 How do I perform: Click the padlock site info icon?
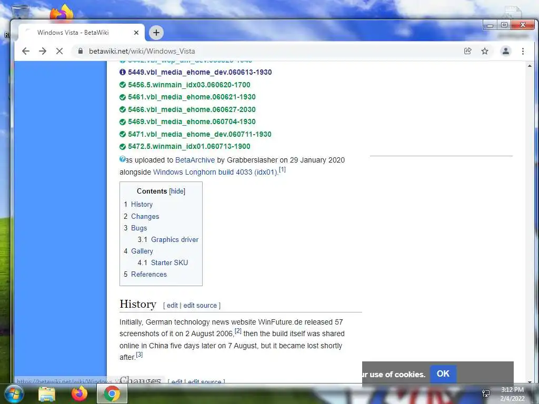(x=81, y=51)
